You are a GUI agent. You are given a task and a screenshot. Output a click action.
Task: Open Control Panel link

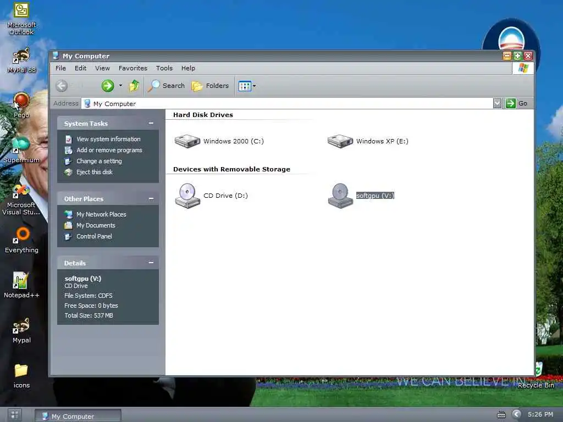[x=94, y=236]
